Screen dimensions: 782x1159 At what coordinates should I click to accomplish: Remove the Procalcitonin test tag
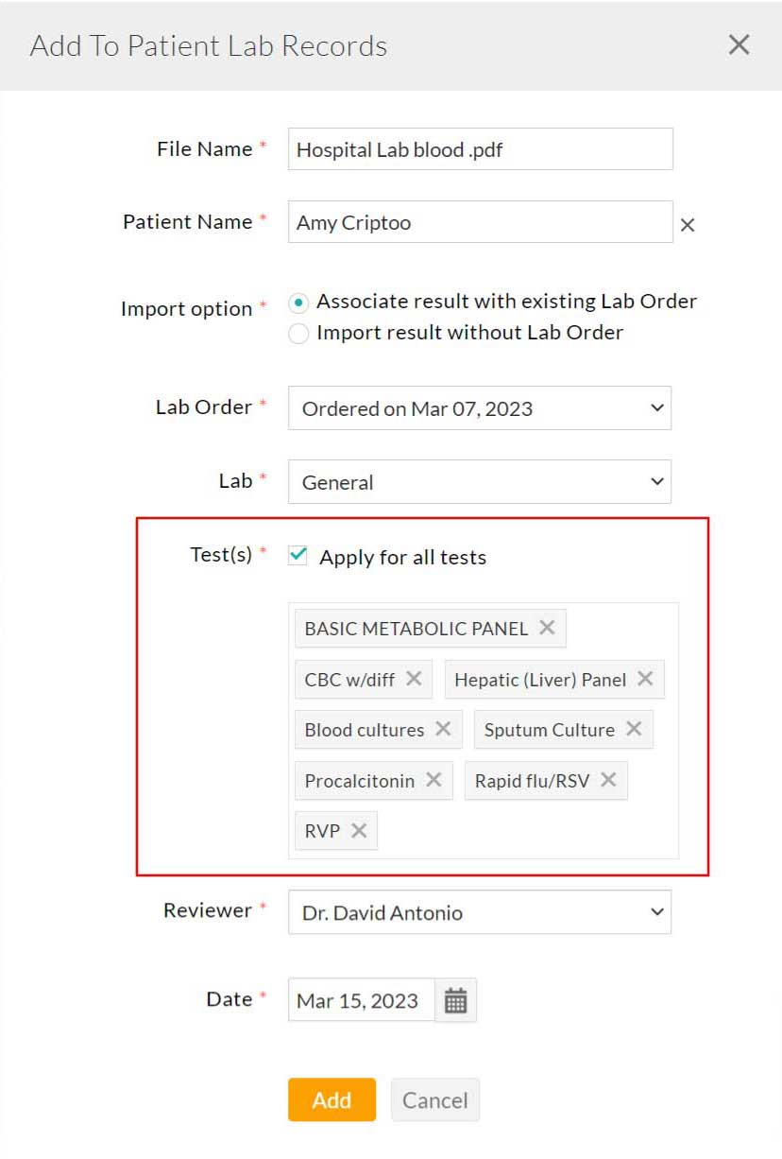pyautogui.click(x=433, y=780)
